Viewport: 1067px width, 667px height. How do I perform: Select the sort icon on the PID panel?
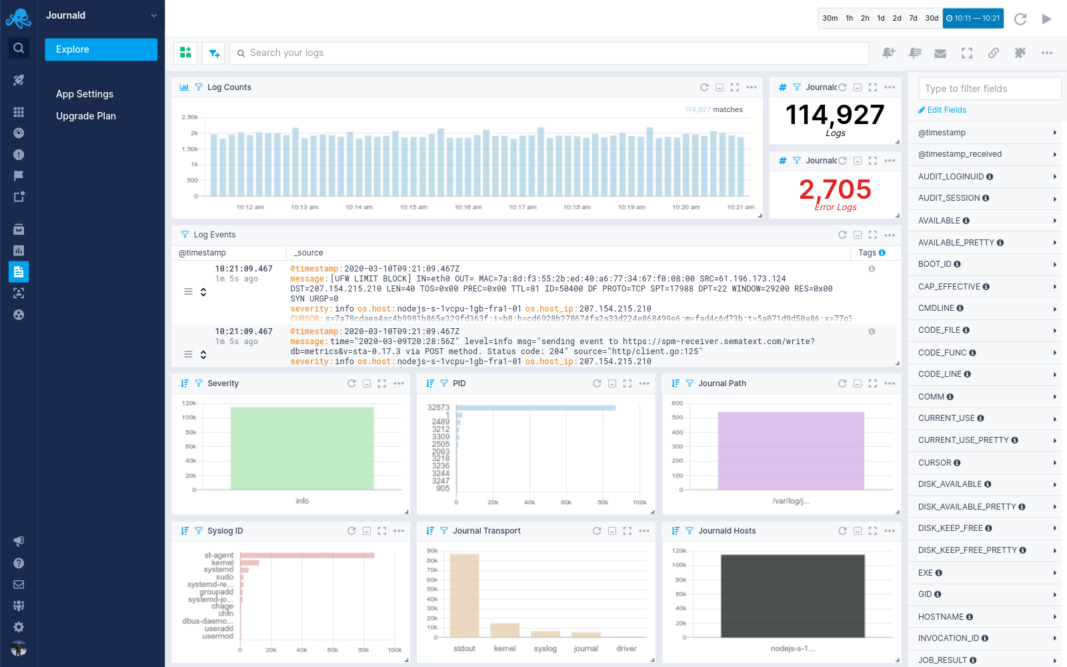tap(429, 383)
